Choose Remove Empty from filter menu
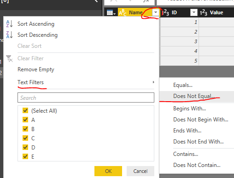 point(36,69)
